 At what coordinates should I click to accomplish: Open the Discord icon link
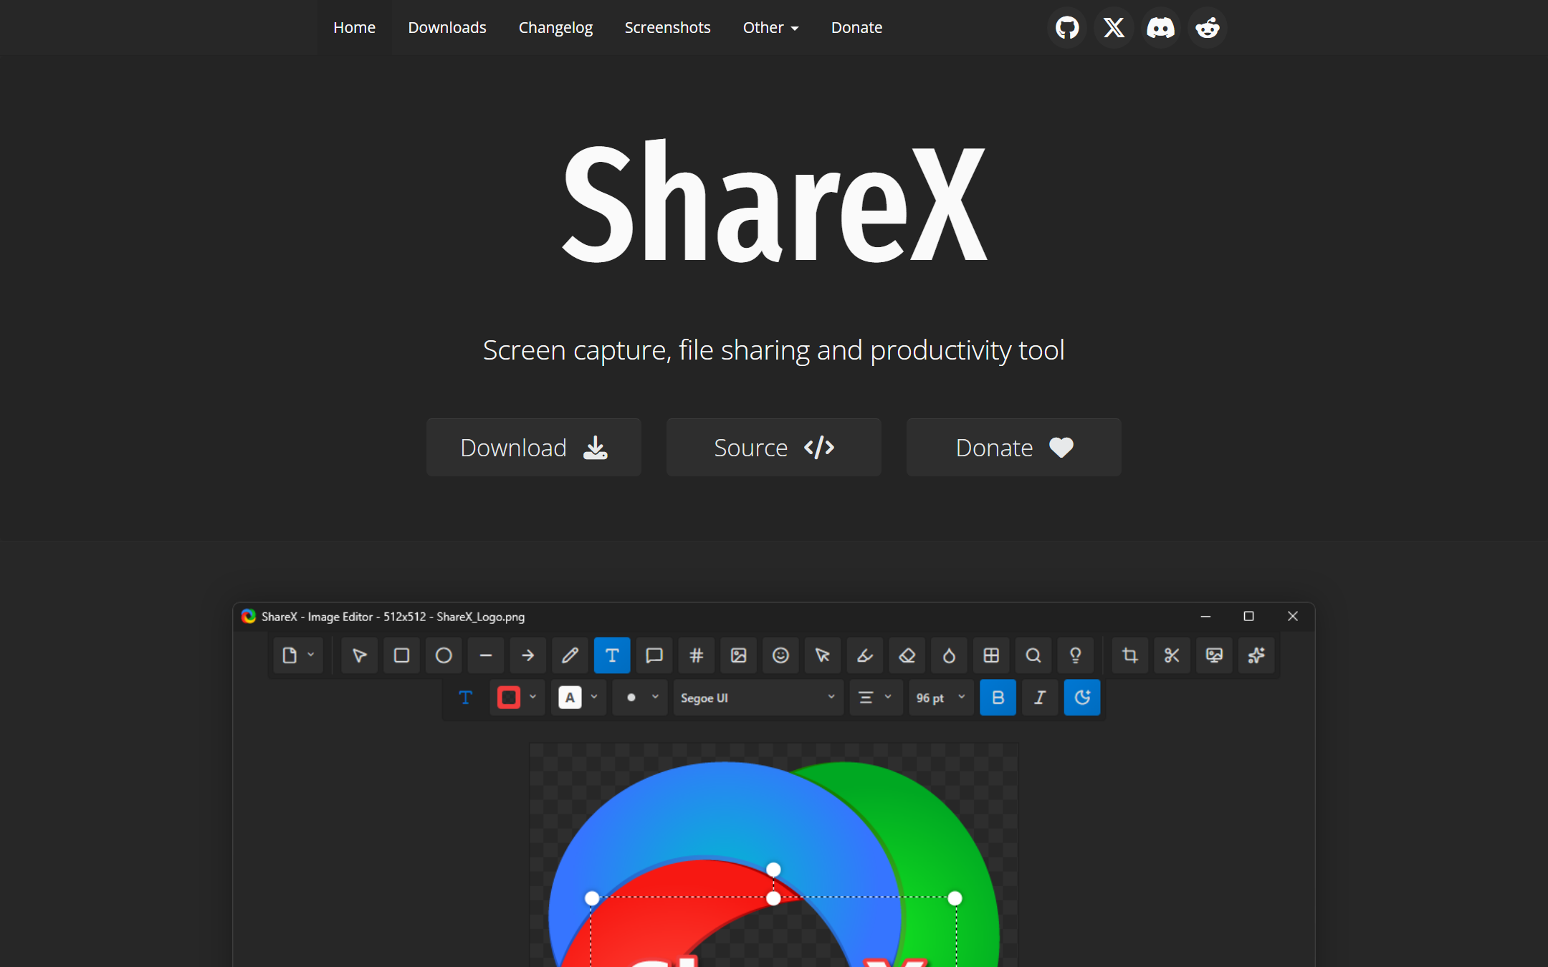click(1161, 28)
